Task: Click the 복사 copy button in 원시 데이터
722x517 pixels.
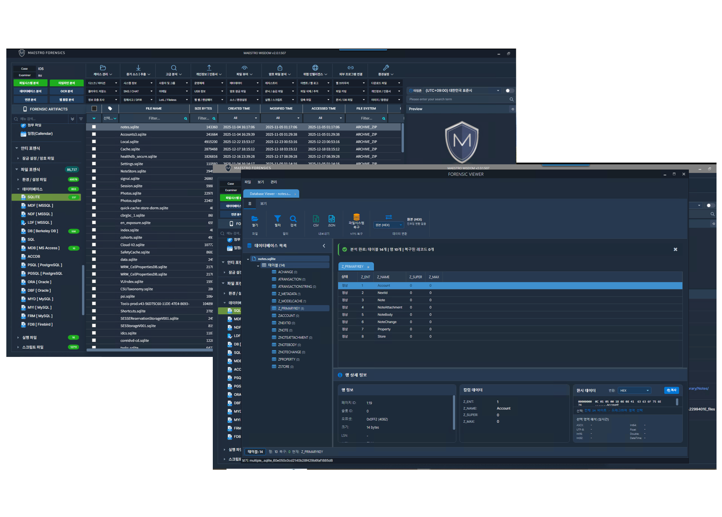Action: coord(671,390)
